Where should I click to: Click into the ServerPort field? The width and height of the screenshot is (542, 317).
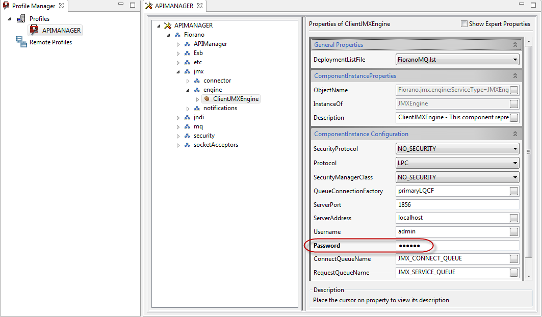(x=457, y=205)
